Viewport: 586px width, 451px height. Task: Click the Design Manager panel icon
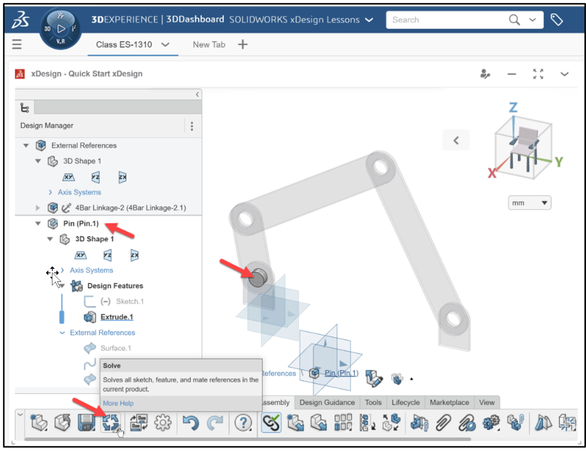25,107
